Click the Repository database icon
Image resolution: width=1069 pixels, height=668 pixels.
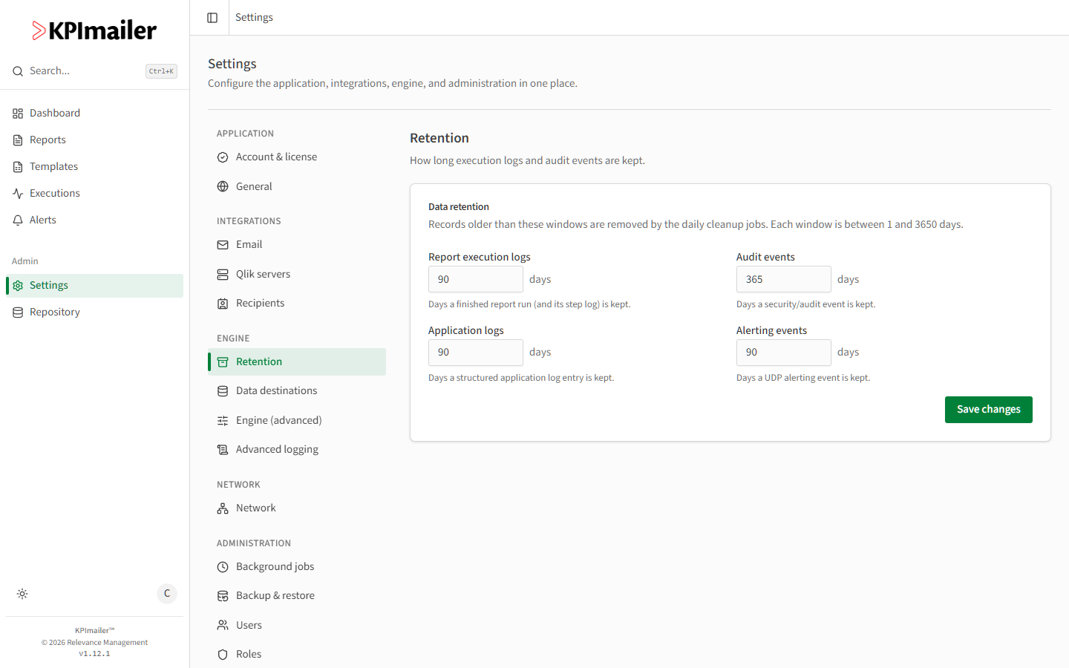click(x=18, y=312)
